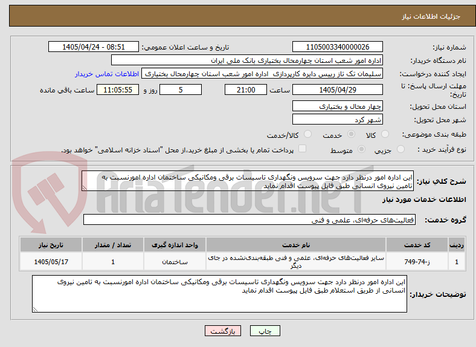Screen dimensions: 476x347
Task: Click the announcement date field 1405/04/24 - 08:51
Action: (x=94, y=47)
